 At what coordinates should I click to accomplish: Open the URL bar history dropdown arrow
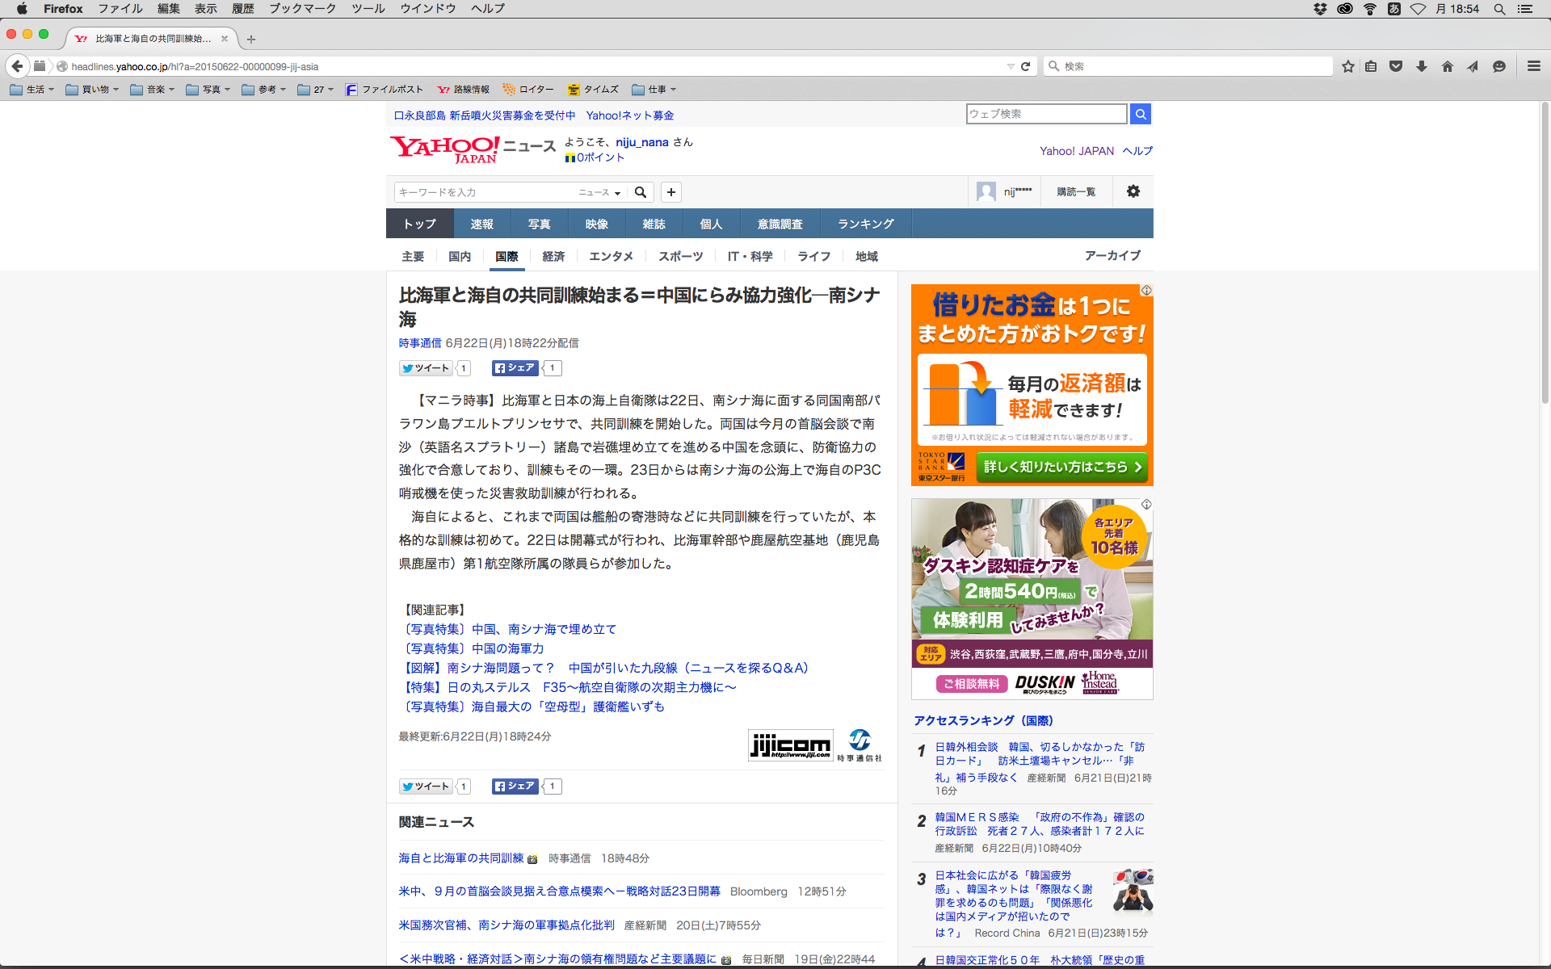(1010, 66)
